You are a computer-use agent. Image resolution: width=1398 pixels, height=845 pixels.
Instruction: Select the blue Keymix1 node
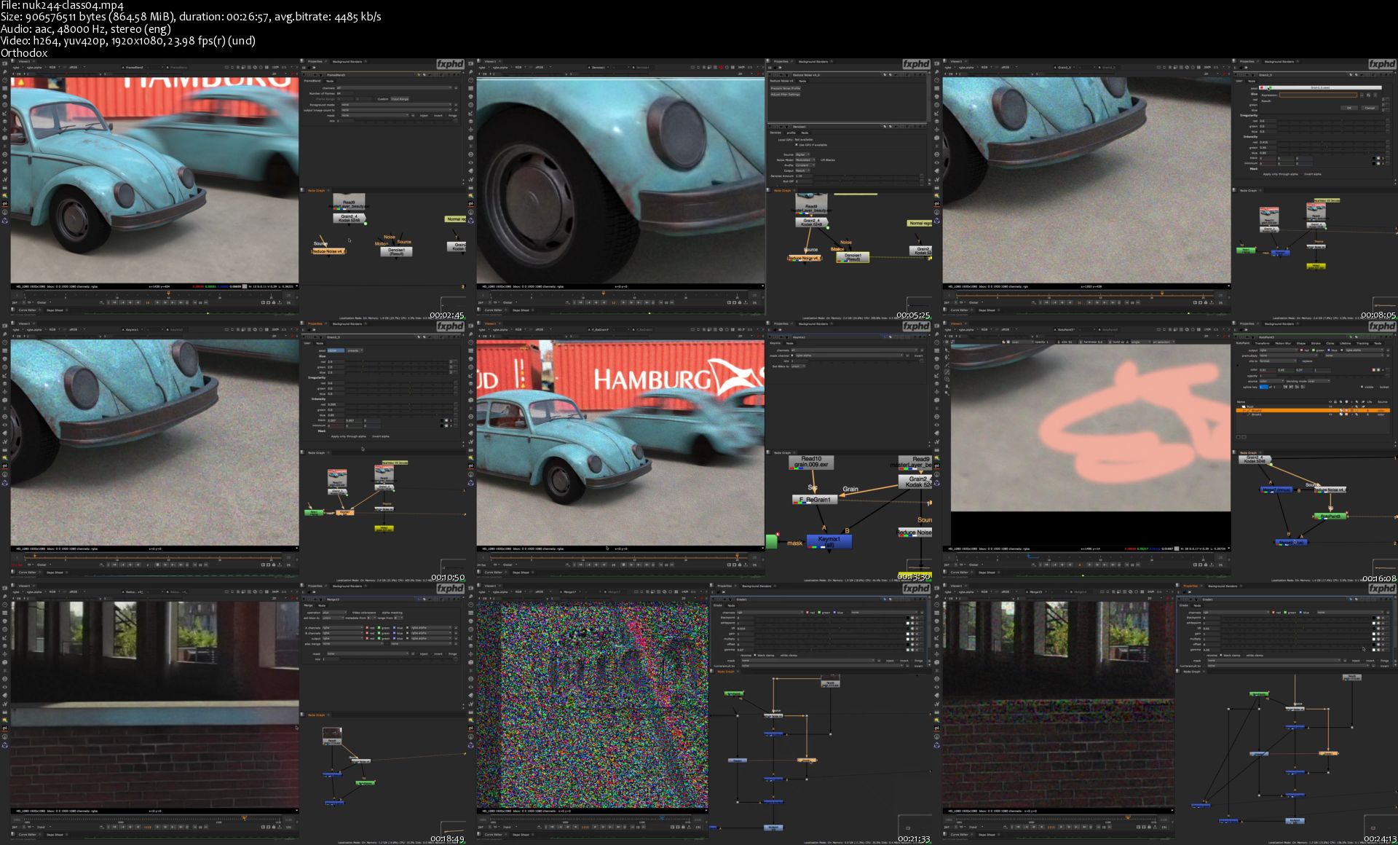829,541
